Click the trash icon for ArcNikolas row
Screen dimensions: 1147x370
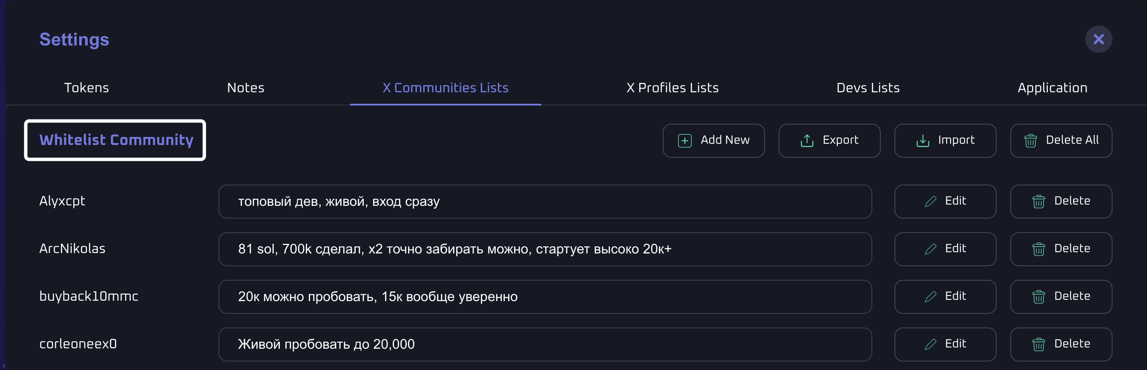[1038, 249]
